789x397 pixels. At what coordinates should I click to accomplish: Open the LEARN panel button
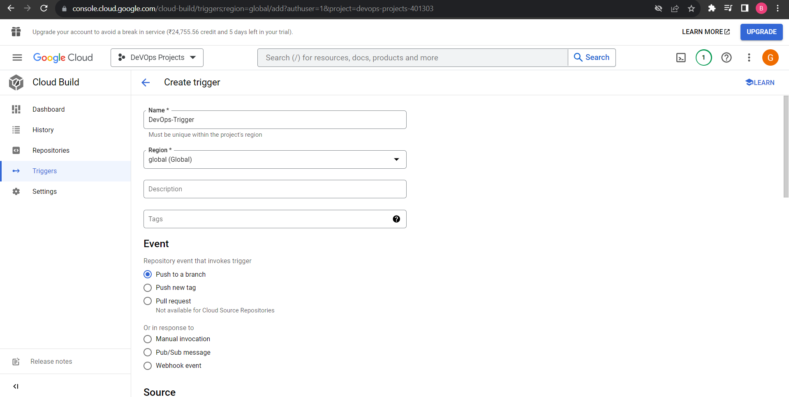pos(760,83)
